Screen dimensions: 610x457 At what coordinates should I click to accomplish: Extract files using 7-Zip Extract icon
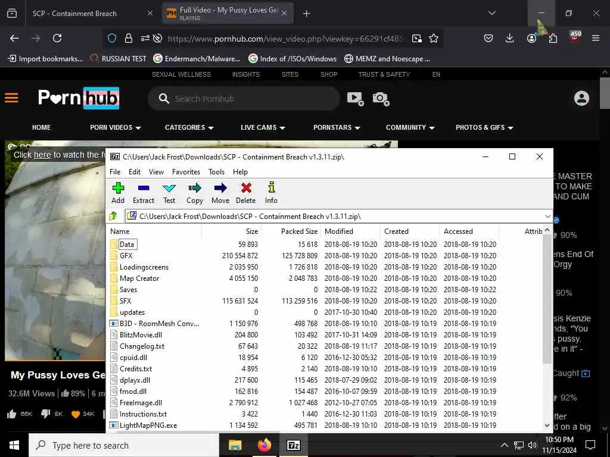(144, 193)
